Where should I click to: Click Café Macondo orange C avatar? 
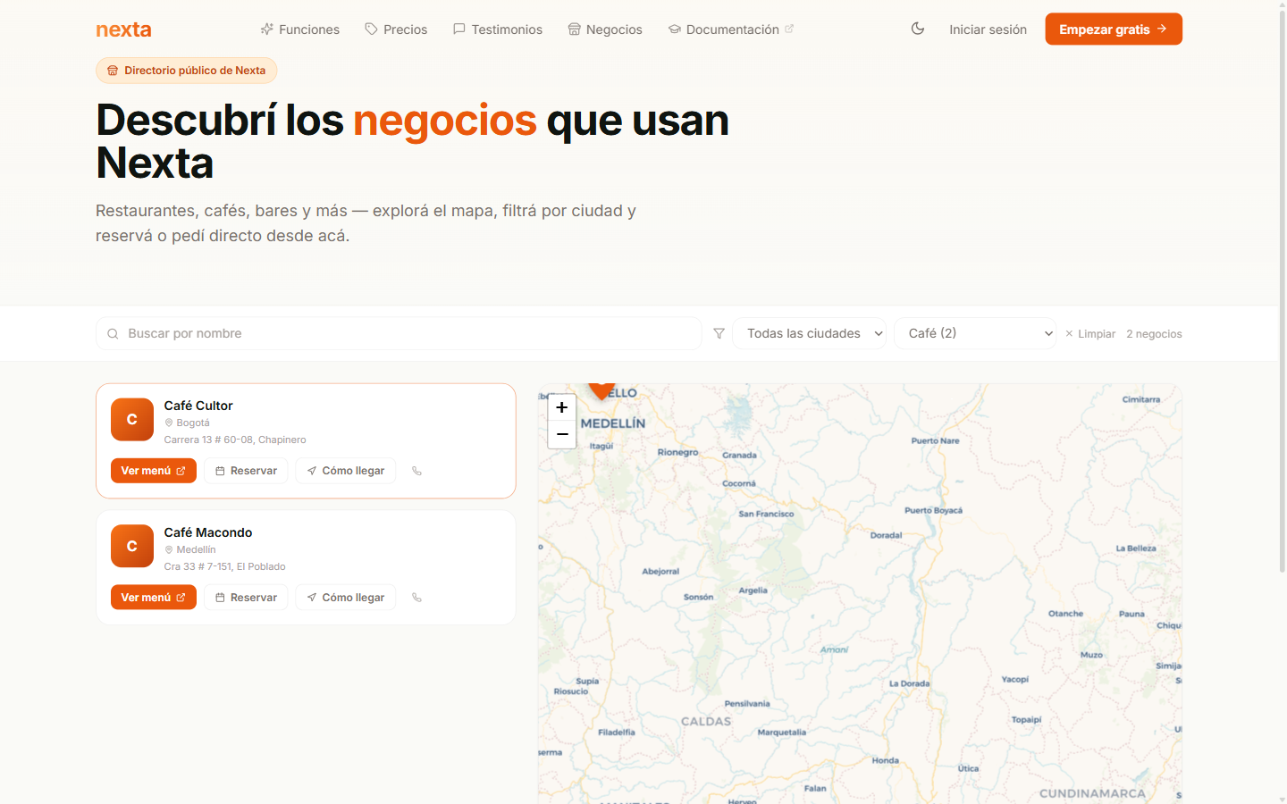pos(132,547)
